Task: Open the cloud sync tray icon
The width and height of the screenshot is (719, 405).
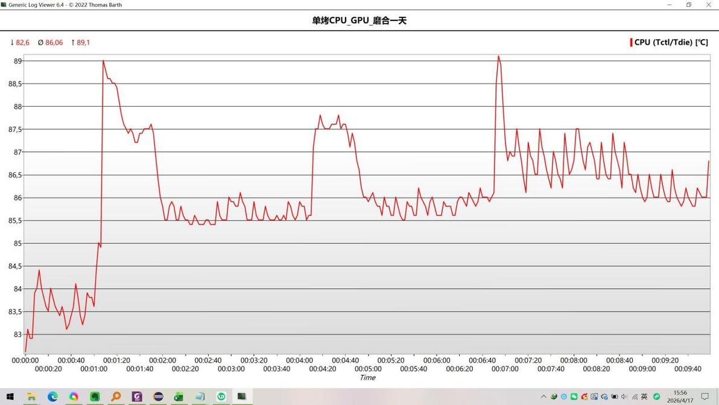Action: tap(604, 397)
